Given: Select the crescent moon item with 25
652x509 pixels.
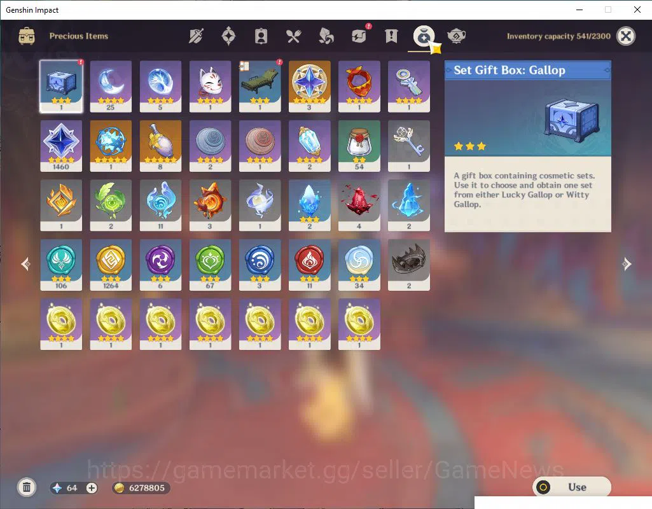Looking at the screenshot, I should coord(111,87).
